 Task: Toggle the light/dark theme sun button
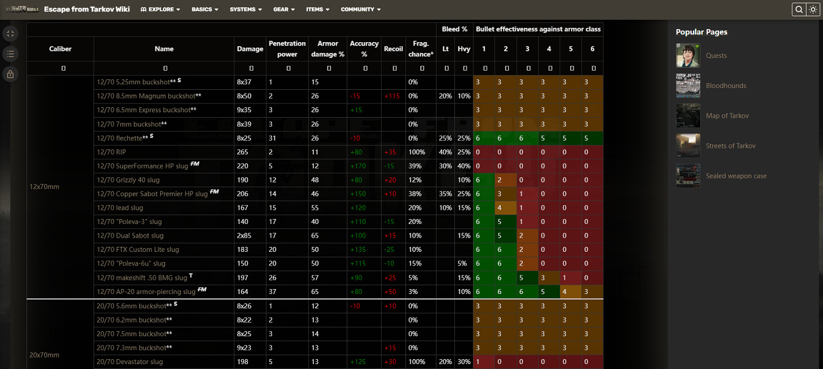coord(813,9)
